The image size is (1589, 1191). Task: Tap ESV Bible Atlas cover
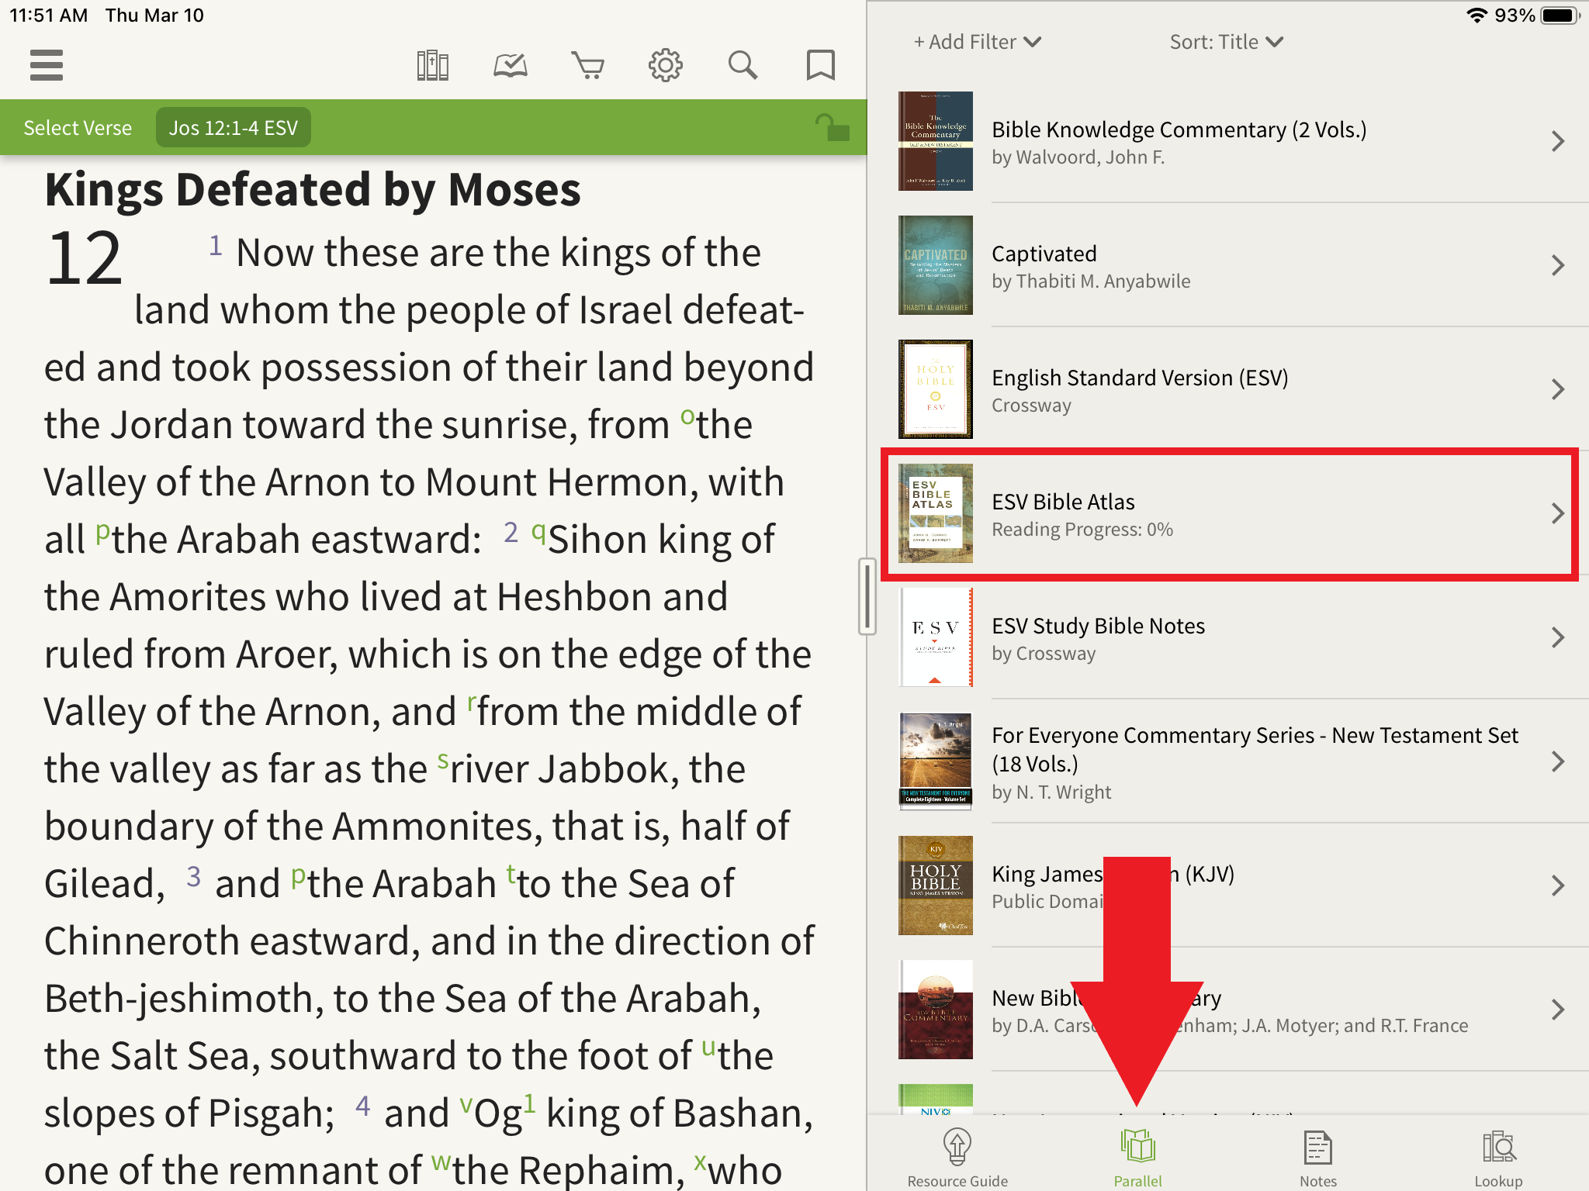(x=936, y=513)
